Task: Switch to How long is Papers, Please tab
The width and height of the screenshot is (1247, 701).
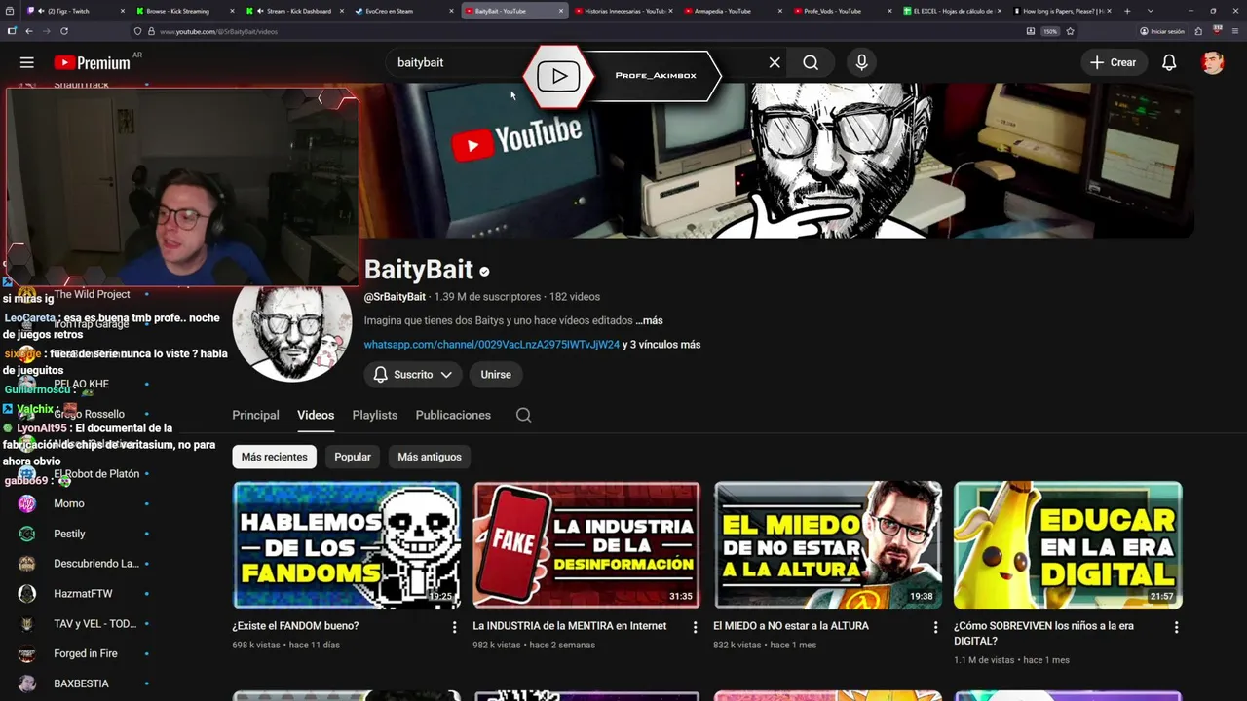Action: click(1062, 11)
